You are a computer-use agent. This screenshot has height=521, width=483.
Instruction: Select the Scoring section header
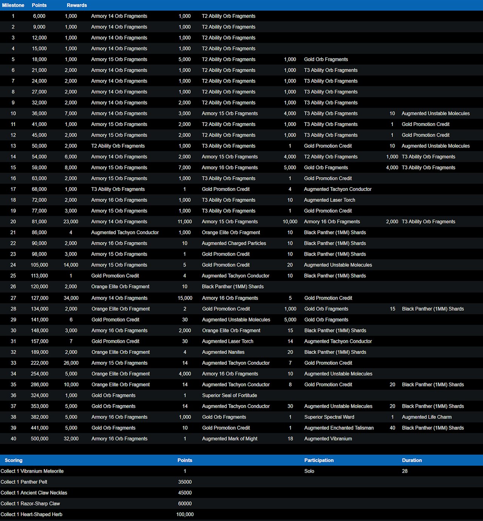14,460
